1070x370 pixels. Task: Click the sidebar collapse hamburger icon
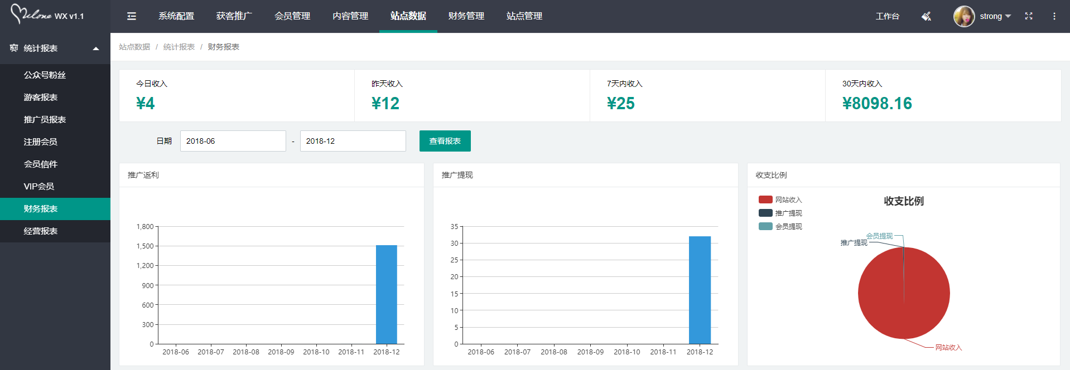pos(132,16)
